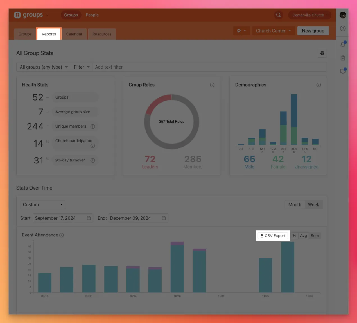Show info for Unique members stat
This screenshot has height=323, width=357.
click(92, 126)
